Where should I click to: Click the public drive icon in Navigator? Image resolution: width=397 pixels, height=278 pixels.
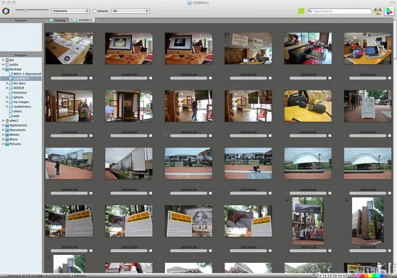pyautogui.click(x=7, y=65)
